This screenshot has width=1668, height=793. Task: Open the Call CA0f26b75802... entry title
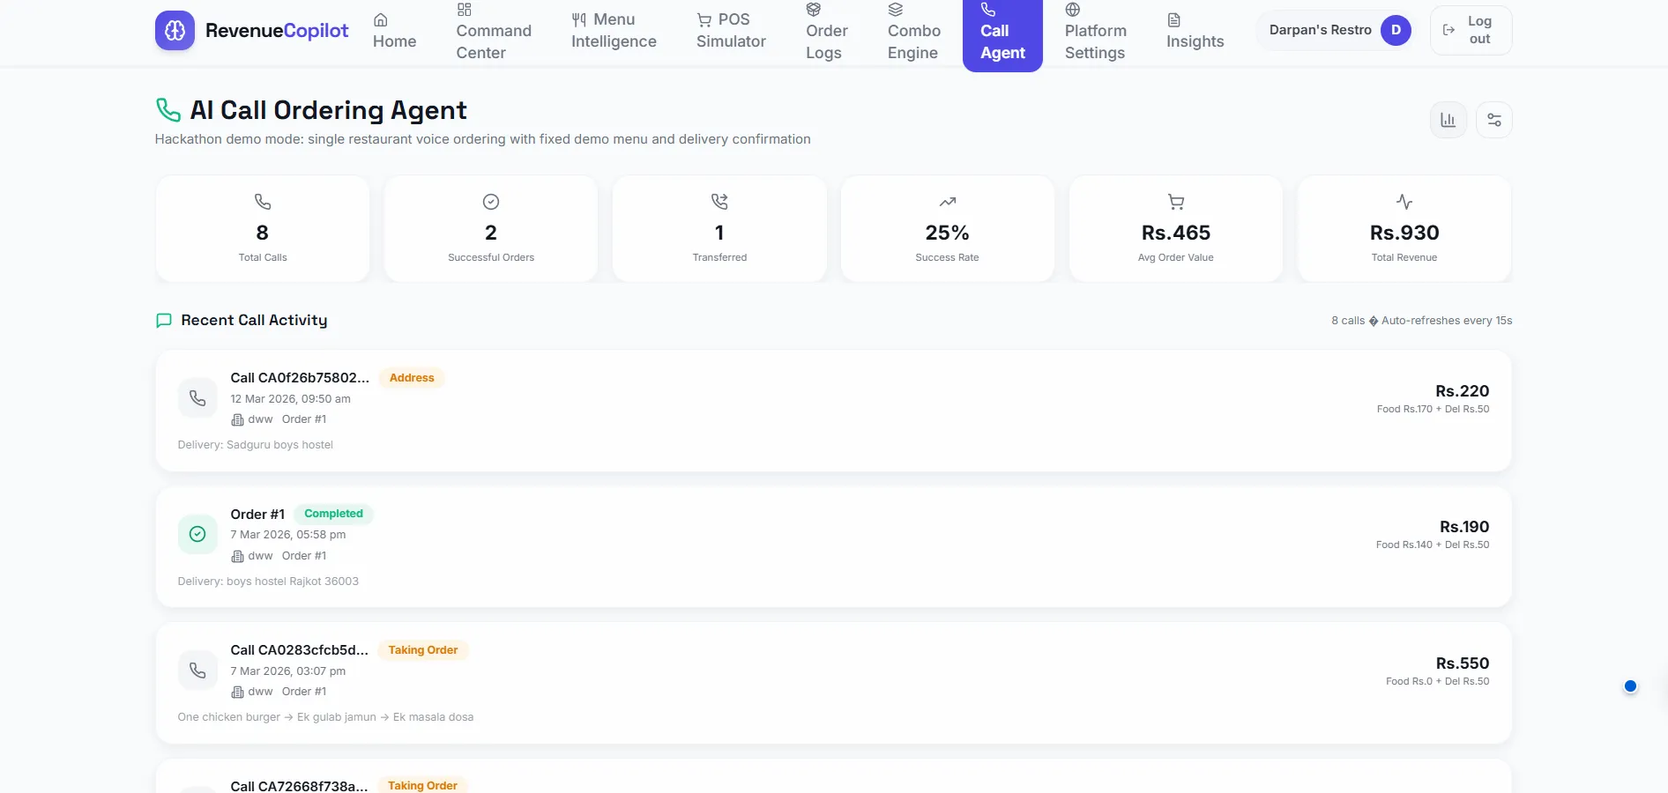[300, 378]
